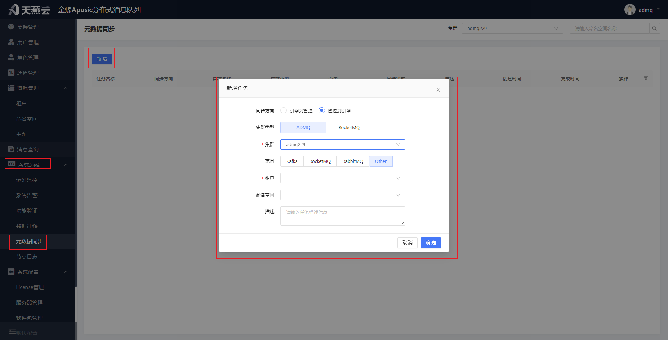Click the 取消 button
668x340 pixels.
[x=407, y=243]
